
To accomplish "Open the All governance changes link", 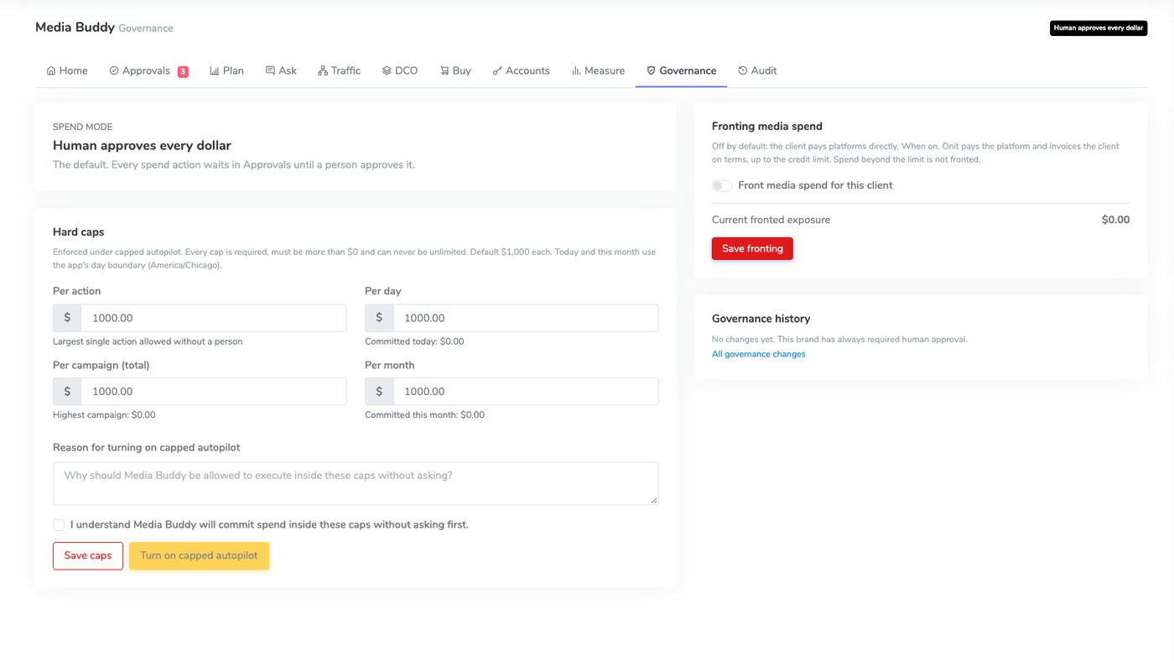I will [x=759, y=354].
